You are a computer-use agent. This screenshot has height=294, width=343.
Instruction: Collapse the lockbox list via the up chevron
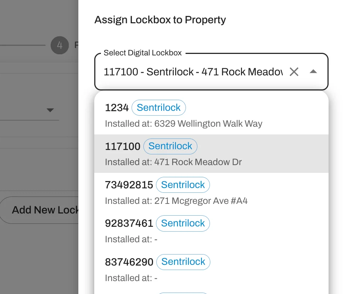click(x=313, y=71)
